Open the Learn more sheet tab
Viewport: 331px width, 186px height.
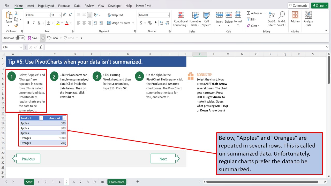(117, 182)
